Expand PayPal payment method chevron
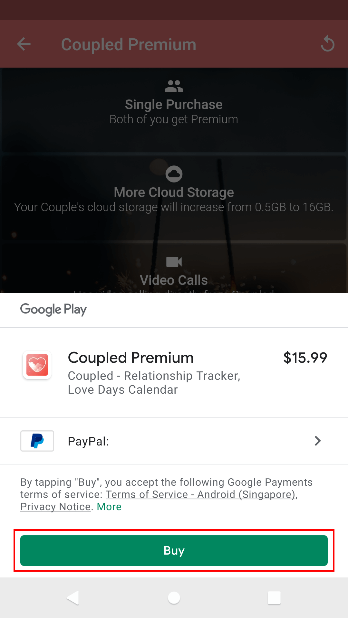The width and height of the screenshot is (348, 618). coord(318,441)
